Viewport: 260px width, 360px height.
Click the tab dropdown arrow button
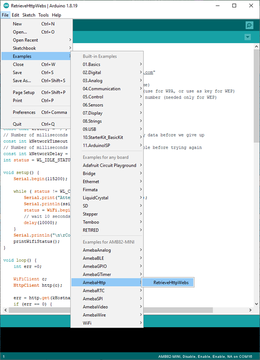(247, 37)
